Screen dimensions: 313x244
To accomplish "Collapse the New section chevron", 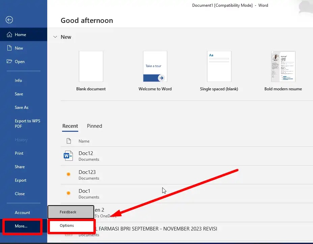I will tap(55, 37).
